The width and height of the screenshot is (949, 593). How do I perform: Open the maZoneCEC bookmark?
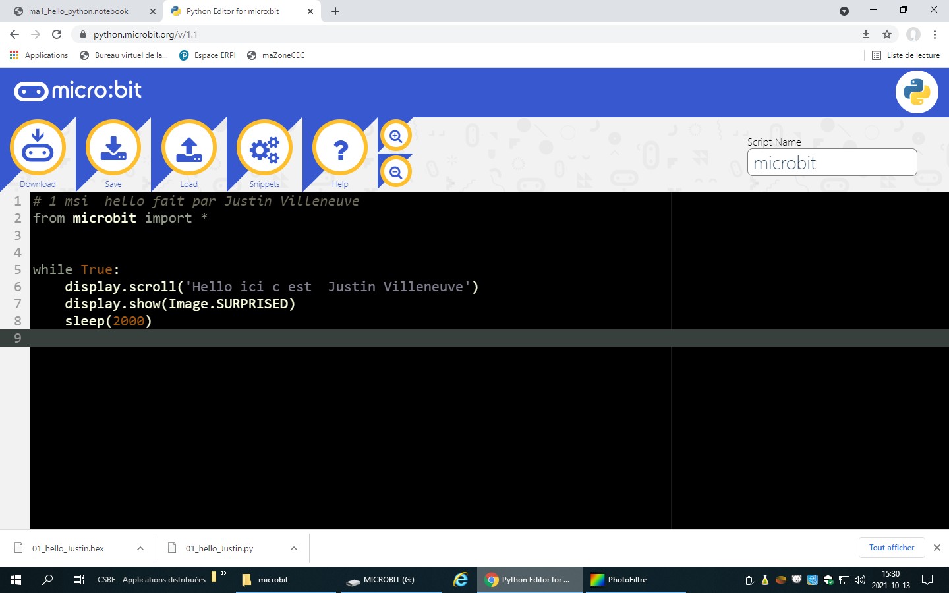click(276, 55)
